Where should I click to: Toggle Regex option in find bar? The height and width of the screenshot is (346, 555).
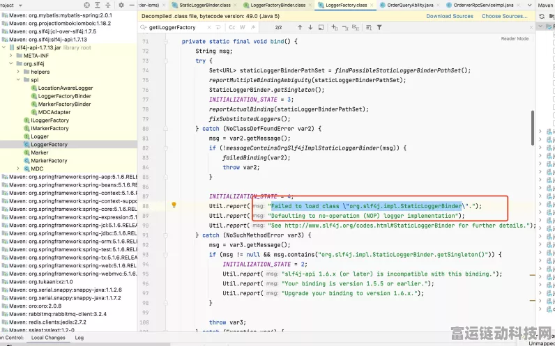pyautogui.click(x=253, y=28)
